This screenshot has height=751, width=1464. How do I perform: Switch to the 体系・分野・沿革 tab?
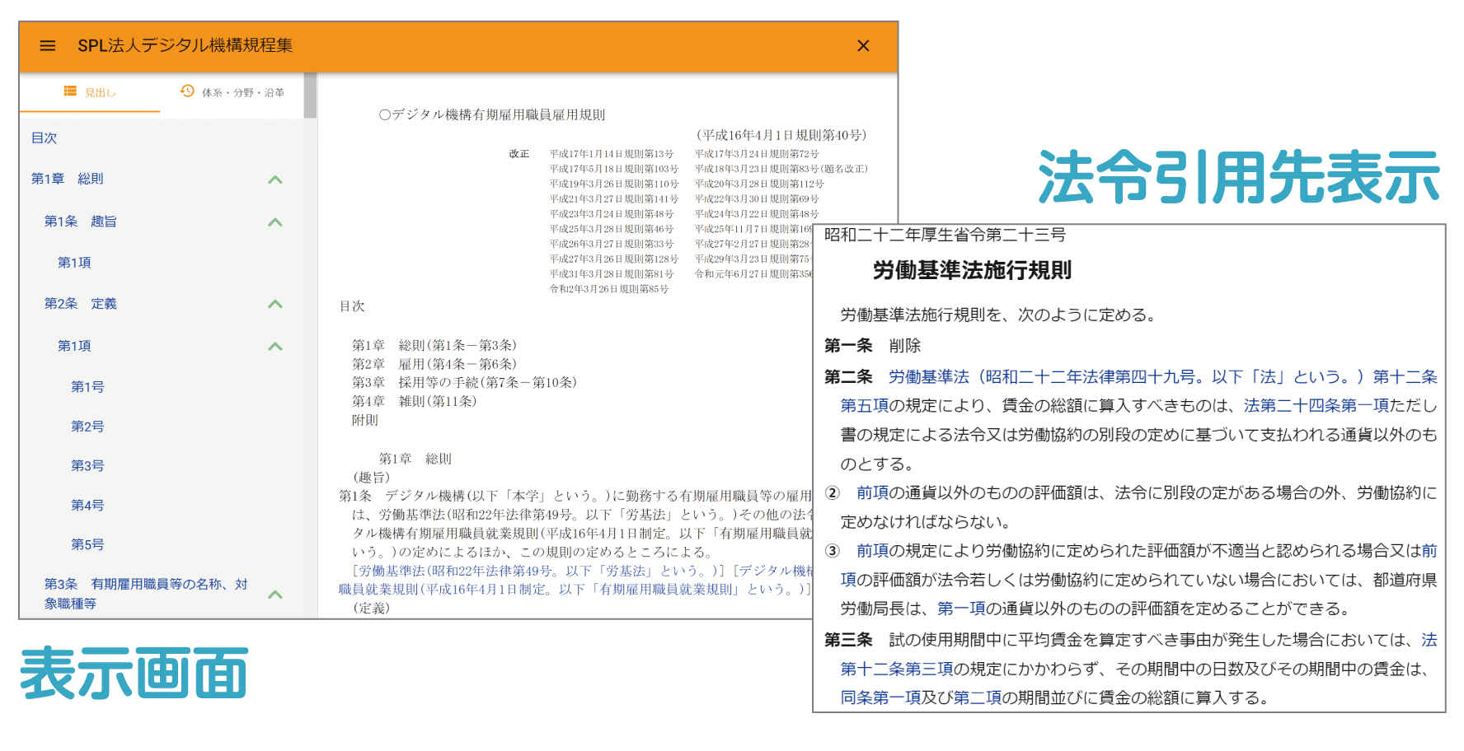tap(232, 92)
